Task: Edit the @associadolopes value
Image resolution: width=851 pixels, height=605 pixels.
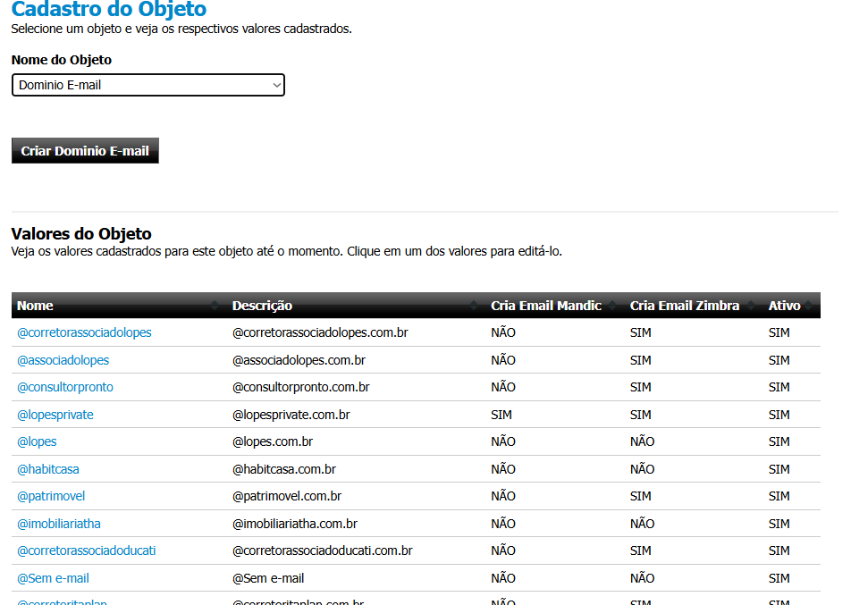Action: [63, 360]
